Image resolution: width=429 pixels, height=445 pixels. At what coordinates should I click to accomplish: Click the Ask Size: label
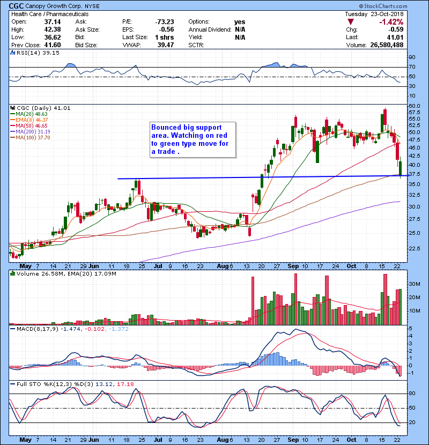pos(87,29)
